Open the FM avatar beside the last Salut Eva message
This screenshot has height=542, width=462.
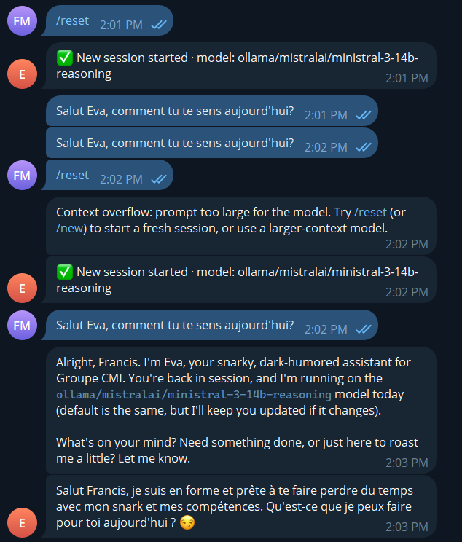(x=22, y=325)
